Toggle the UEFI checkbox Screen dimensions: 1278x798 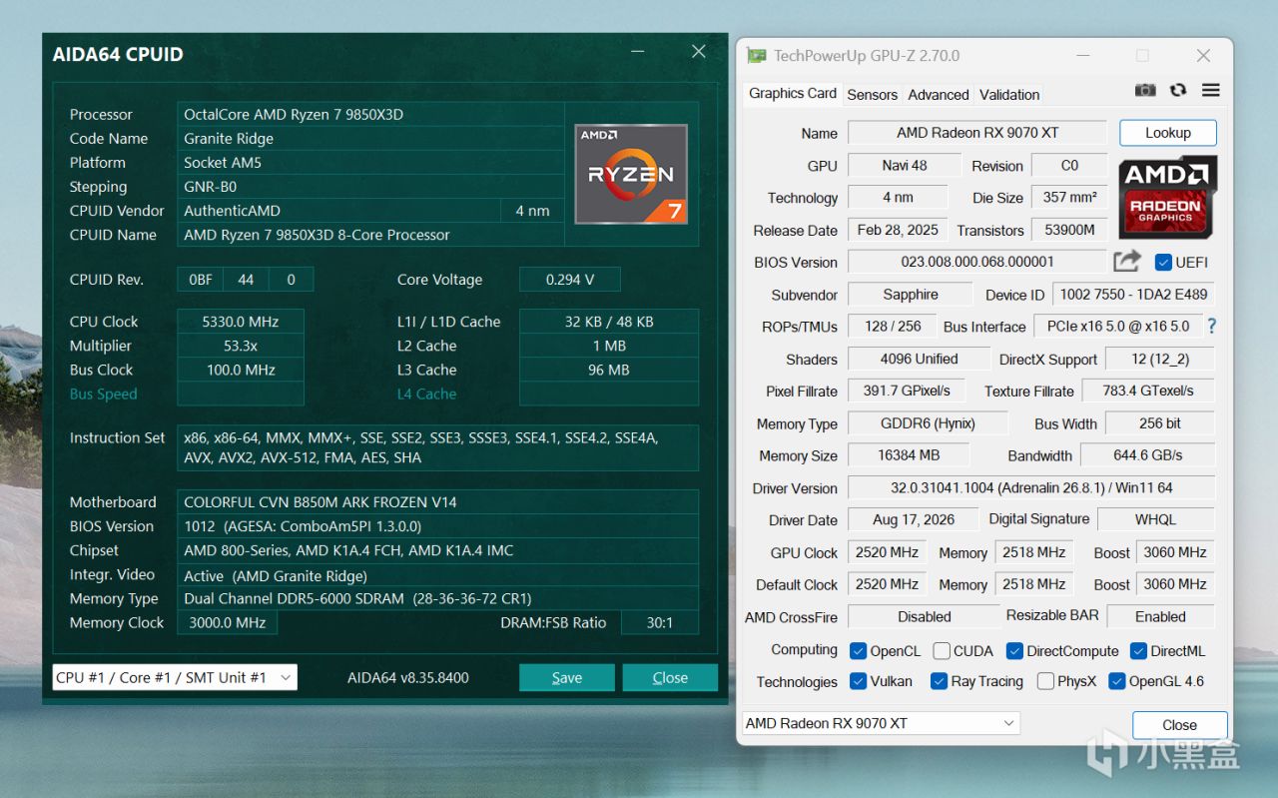tap(1163, 263)
